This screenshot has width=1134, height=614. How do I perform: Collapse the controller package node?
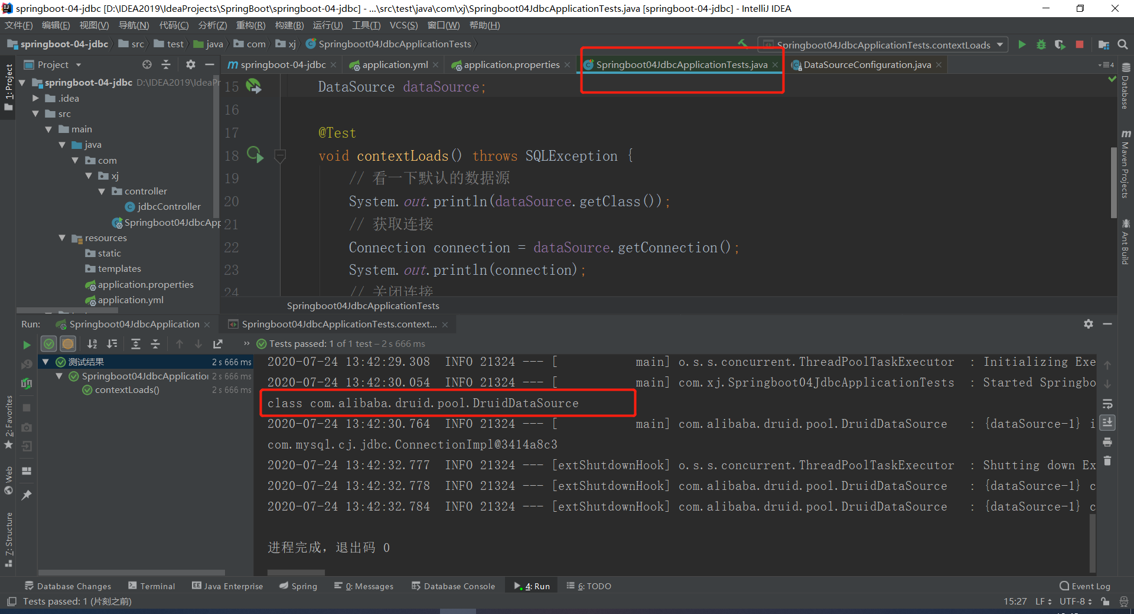tap(102, 191)
